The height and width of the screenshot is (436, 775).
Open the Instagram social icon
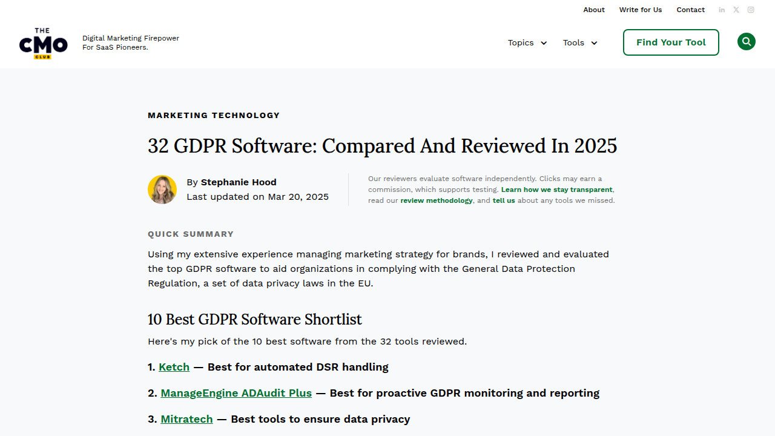(x=751, y=10)
